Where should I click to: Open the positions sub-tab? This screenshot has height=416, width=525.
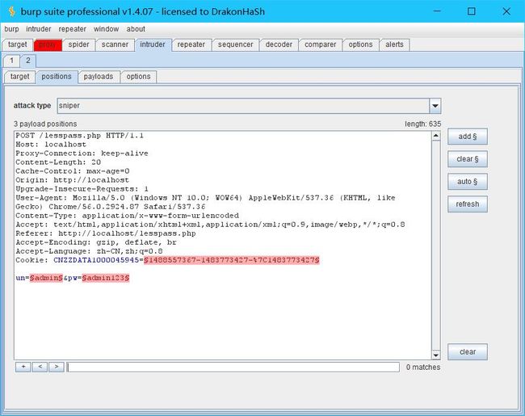tap(57, 77)
